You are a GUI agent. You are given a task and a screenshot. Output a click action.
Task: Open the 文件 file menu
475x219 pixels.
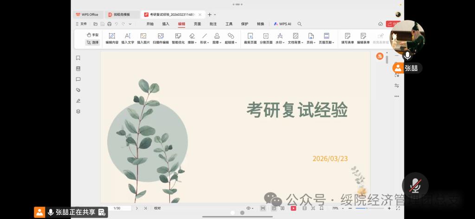[81, 24]
